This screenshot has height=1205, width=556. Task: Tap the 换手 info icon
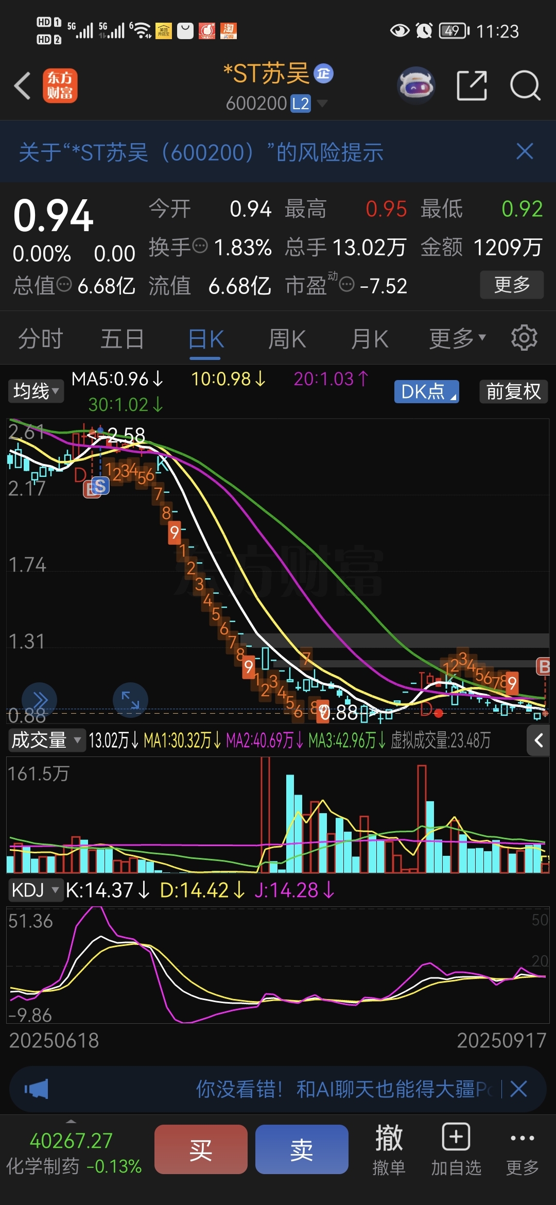(x=200, y=246)
